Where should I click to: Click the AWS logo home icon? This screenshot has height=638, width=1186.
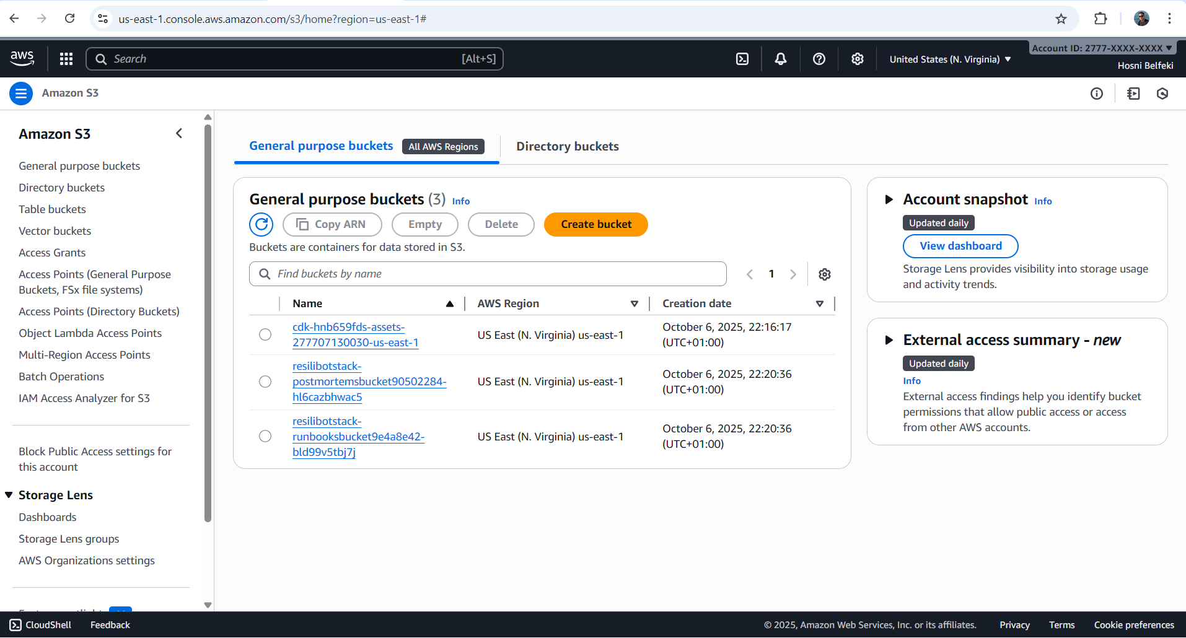click(x=22, y=58)
